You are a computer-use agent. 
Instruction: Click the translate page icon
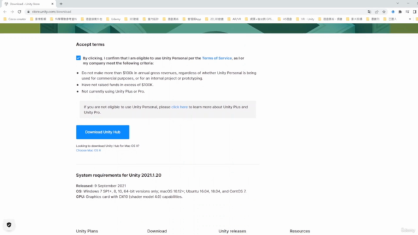(x=369, y=12)
